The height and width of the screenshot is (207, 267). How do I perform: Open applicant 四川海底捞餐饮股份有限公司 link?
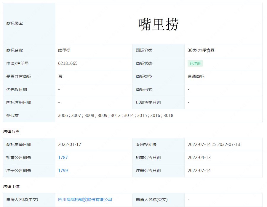pos(85,200)
